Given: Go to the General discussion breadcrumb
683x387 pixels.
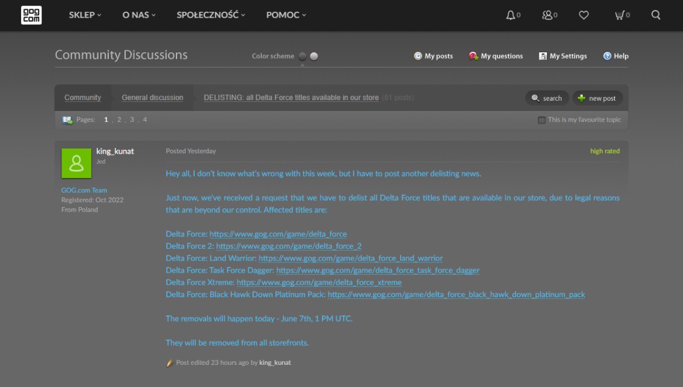Looking at the screenshot, I should 153,98.
